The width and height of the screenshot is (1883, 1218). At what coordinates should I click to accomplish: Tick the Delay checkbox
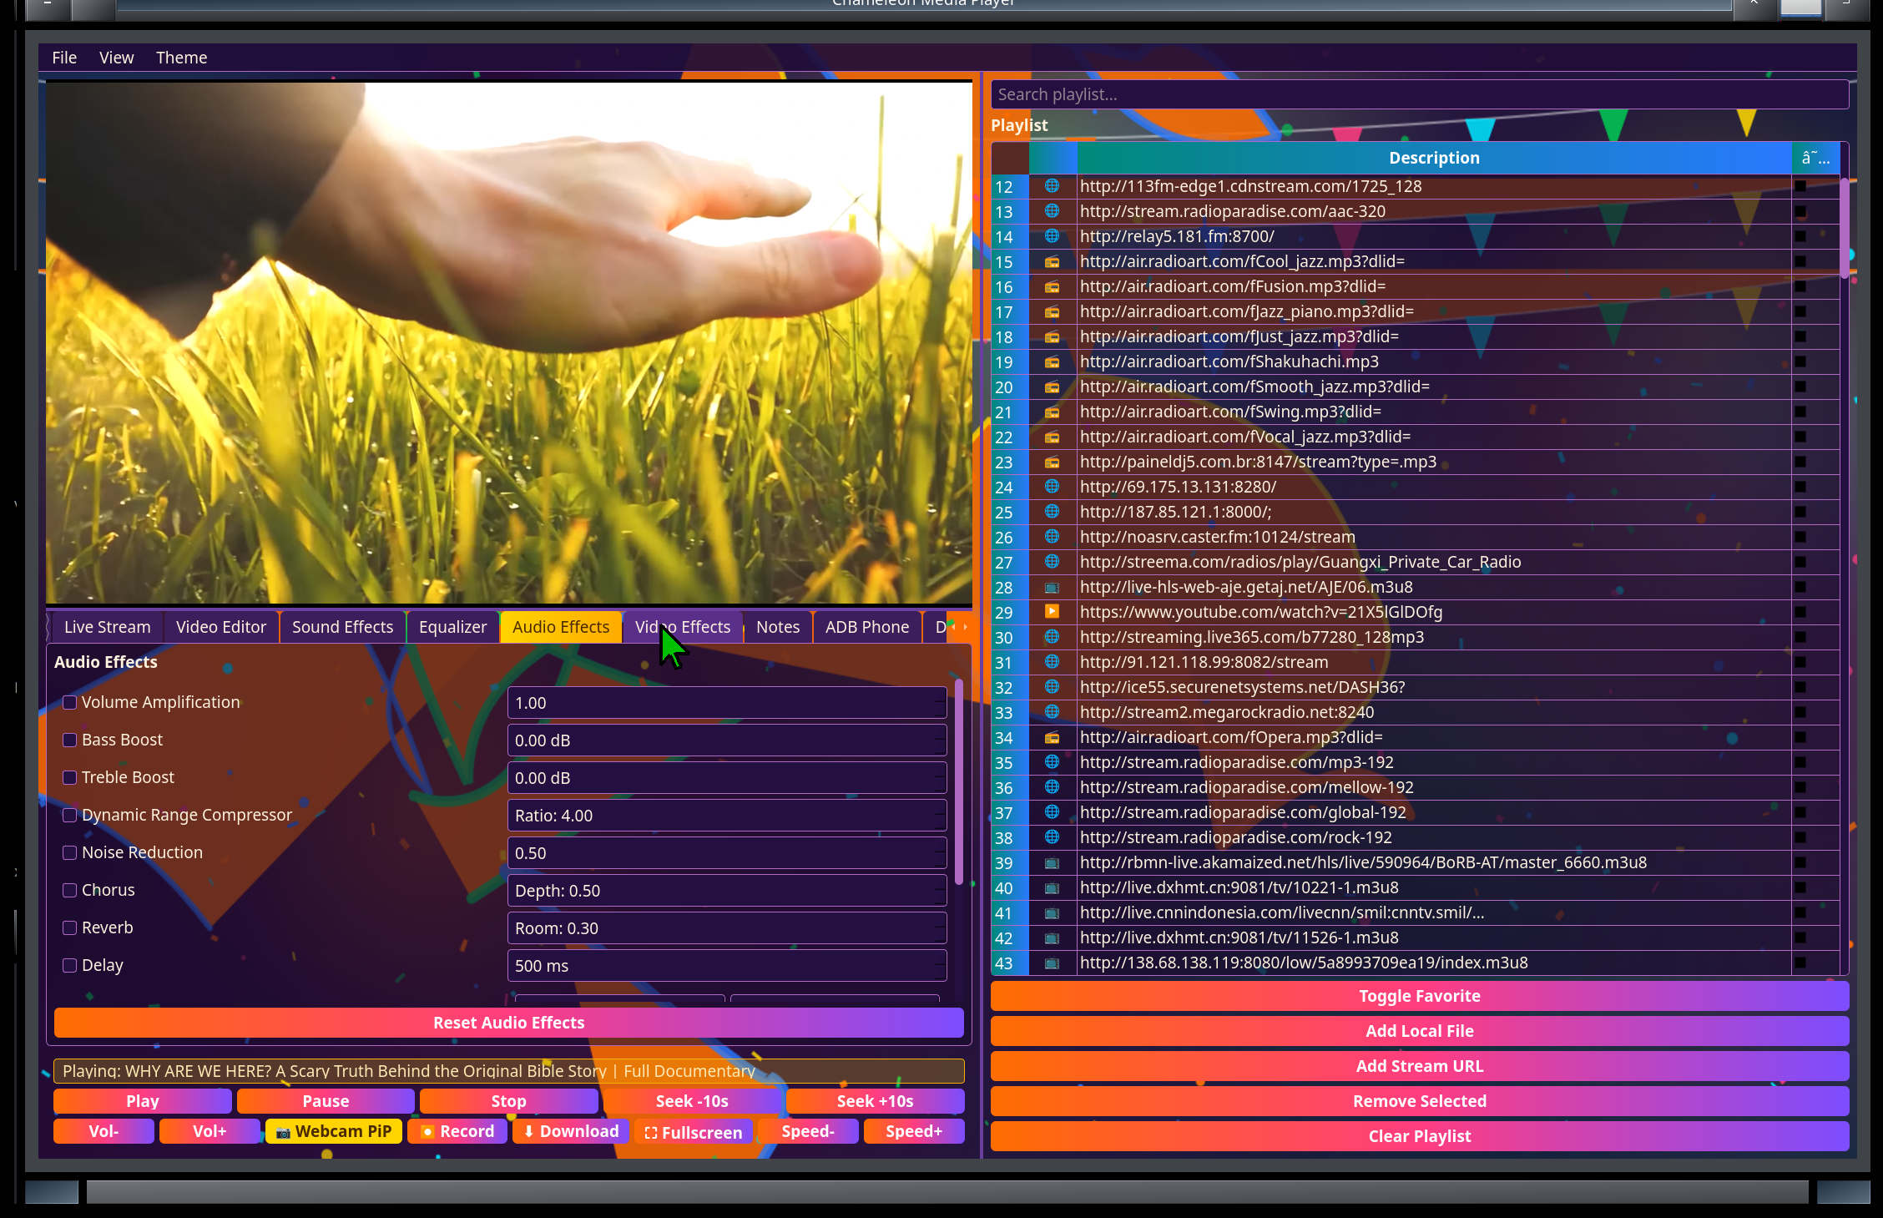pos(70,965)
